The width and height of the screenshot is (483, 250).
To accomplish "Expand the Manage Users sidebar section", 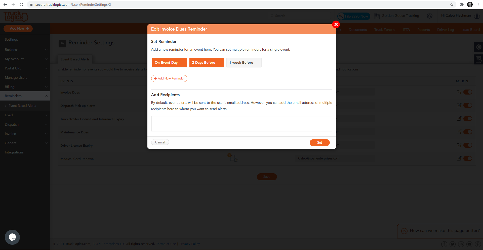I will point(25,77).
